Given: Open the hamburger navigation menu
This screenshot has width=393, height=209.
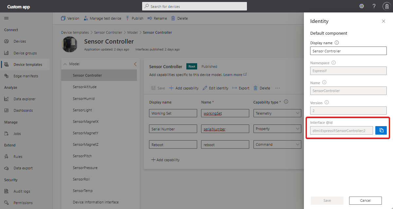Looking at the screenshot, I should tap(6, 18).
